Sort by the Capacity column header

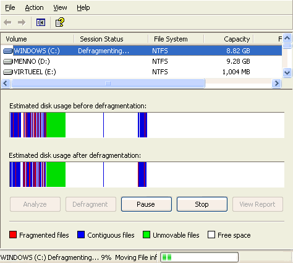click(228, 39)
